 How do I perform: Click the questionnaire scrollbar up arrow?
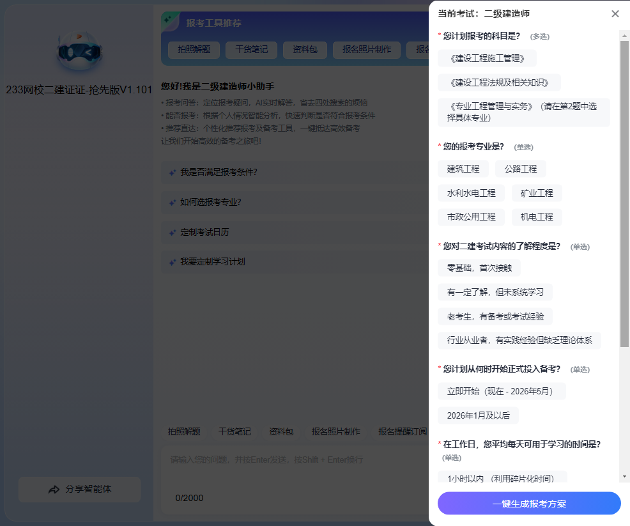pyautogui.click(x=624, y=35)
